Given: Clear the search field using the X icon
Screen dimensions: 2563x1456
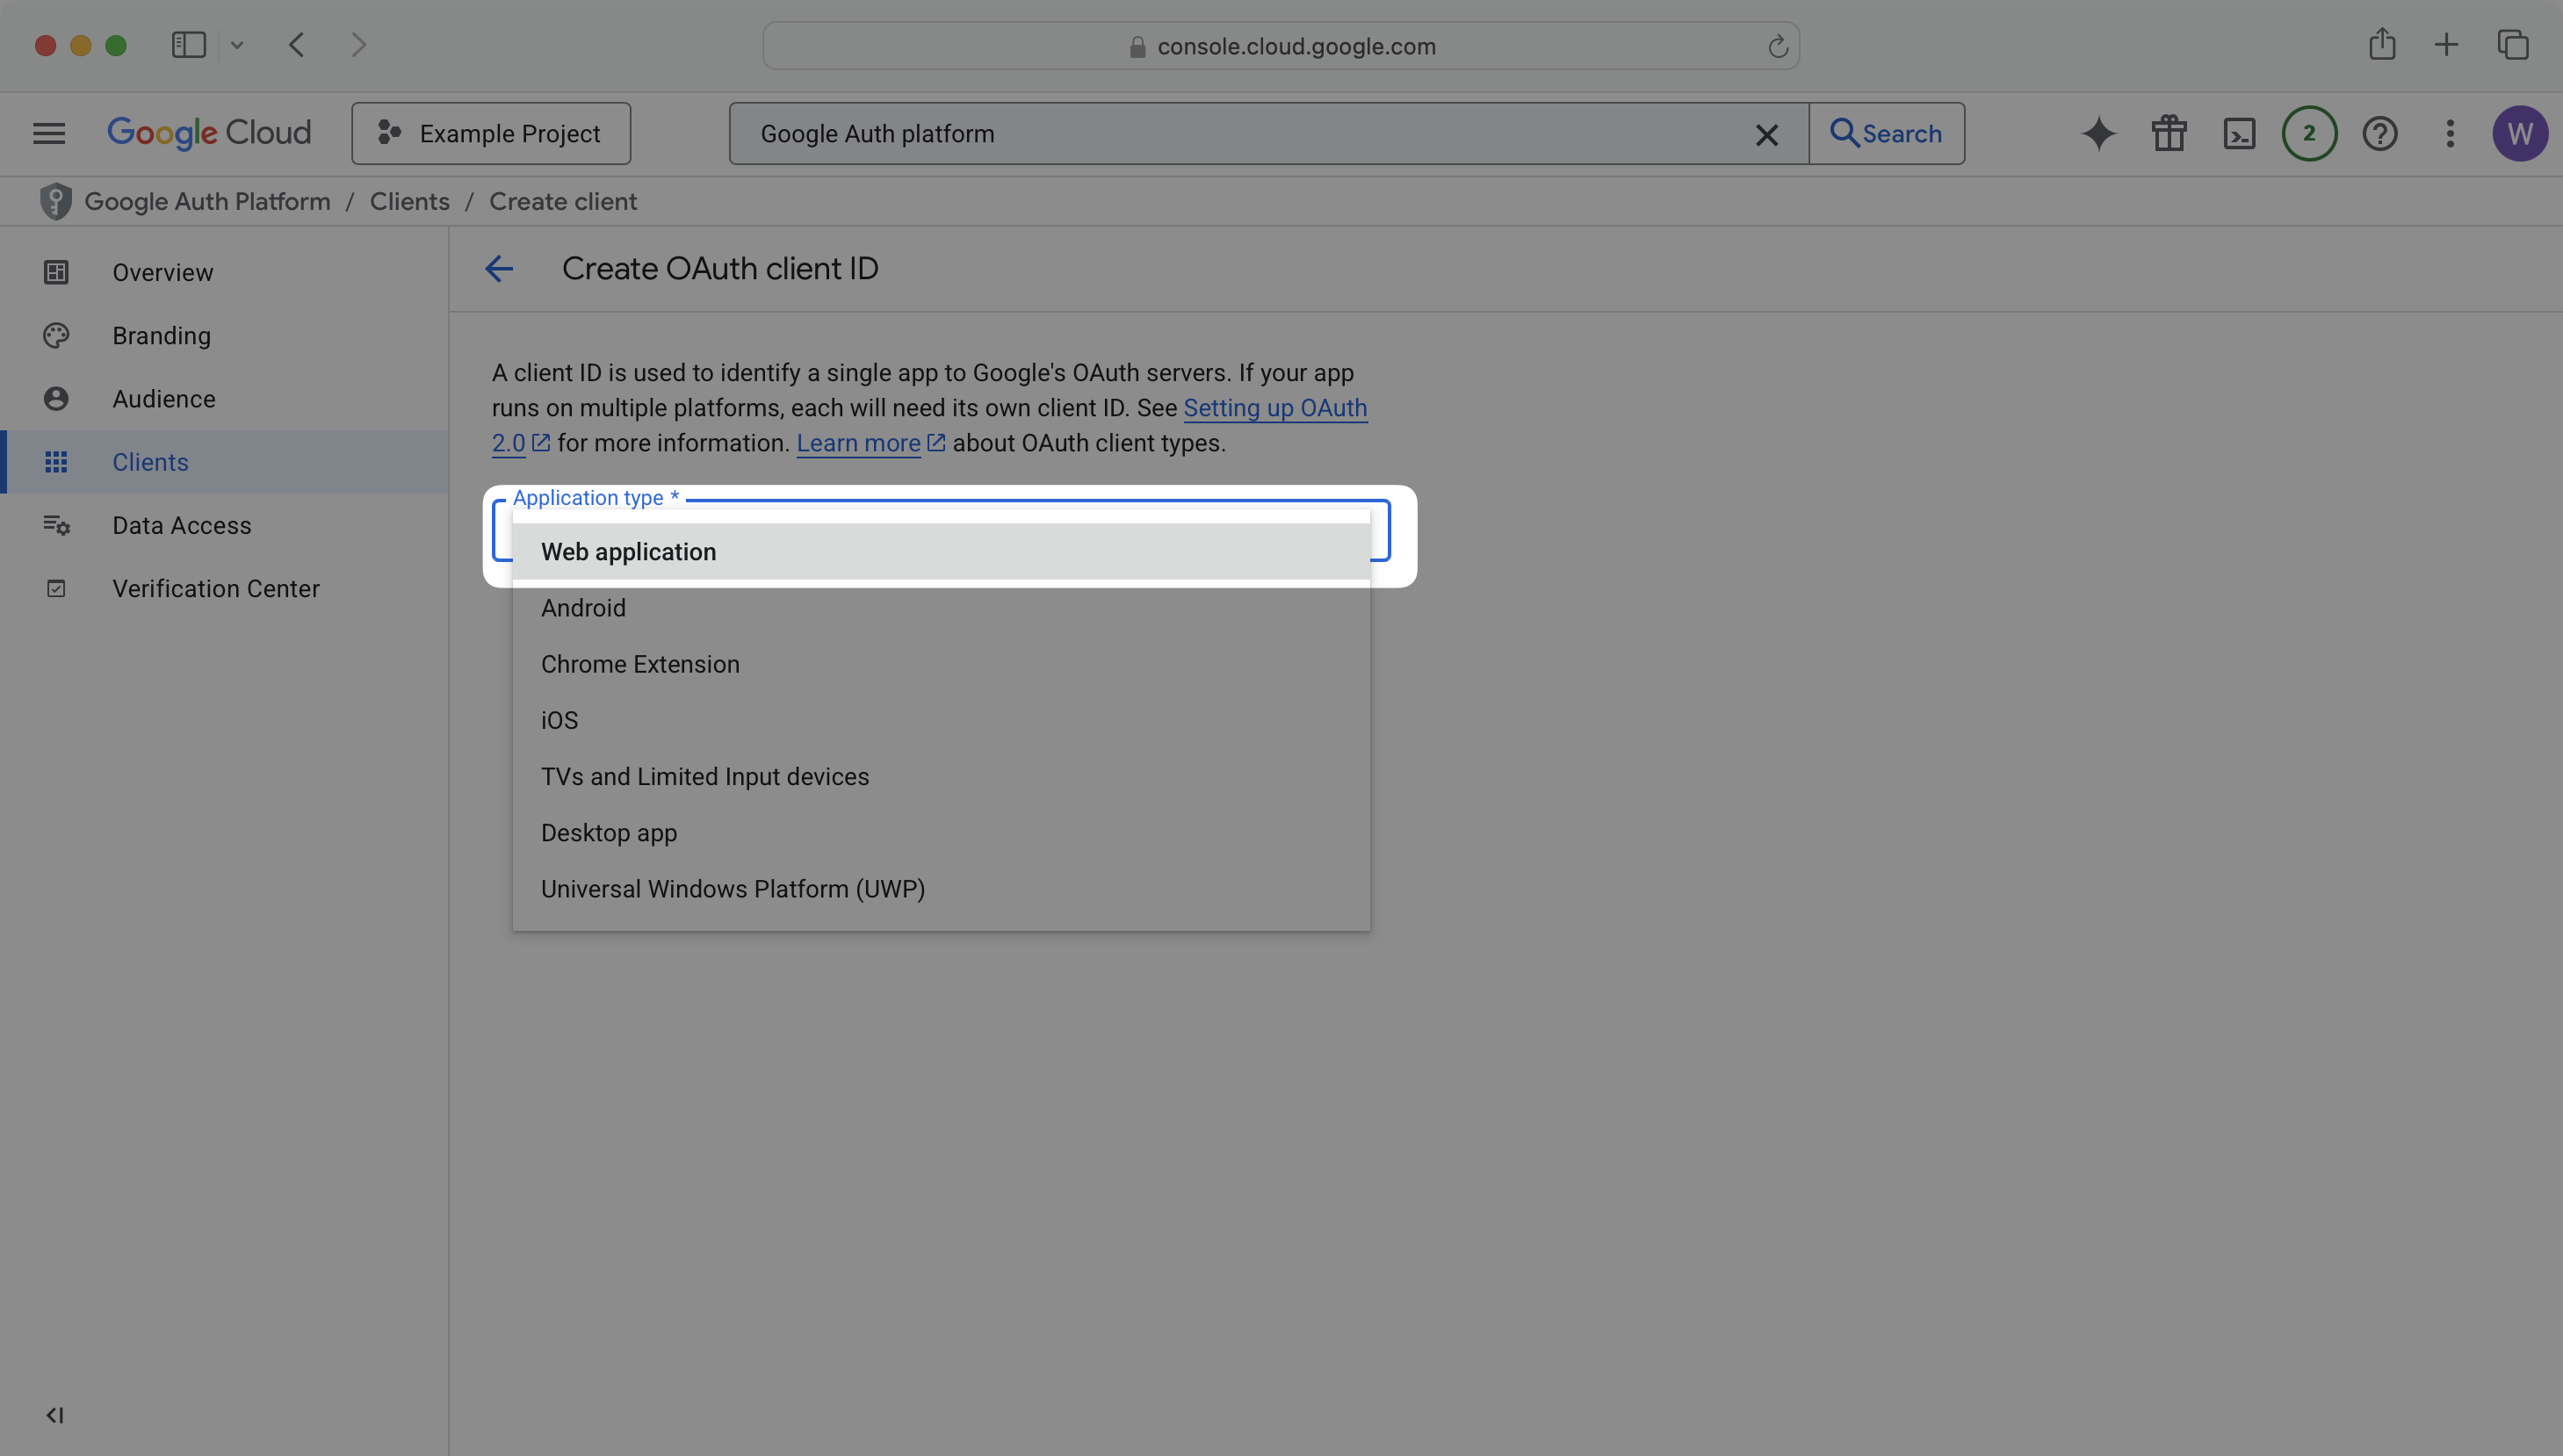Looking at the screenshot, I should coord(1766,134).
